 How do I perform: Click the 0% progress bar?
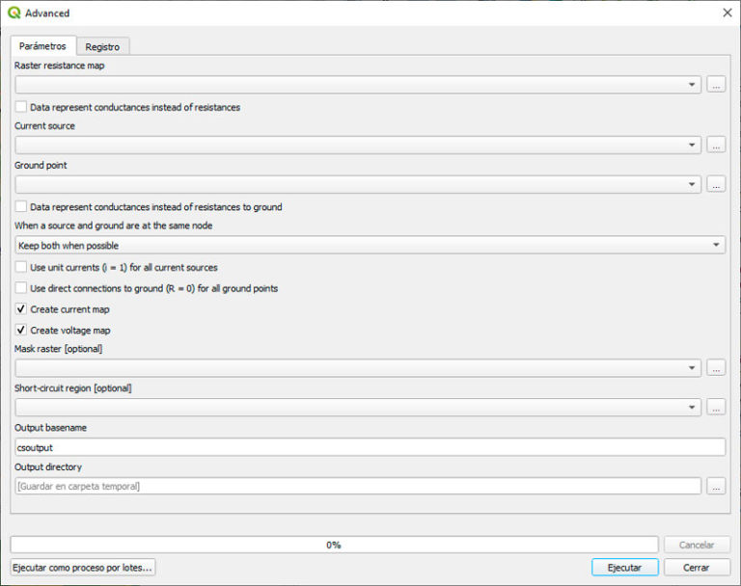334,545
